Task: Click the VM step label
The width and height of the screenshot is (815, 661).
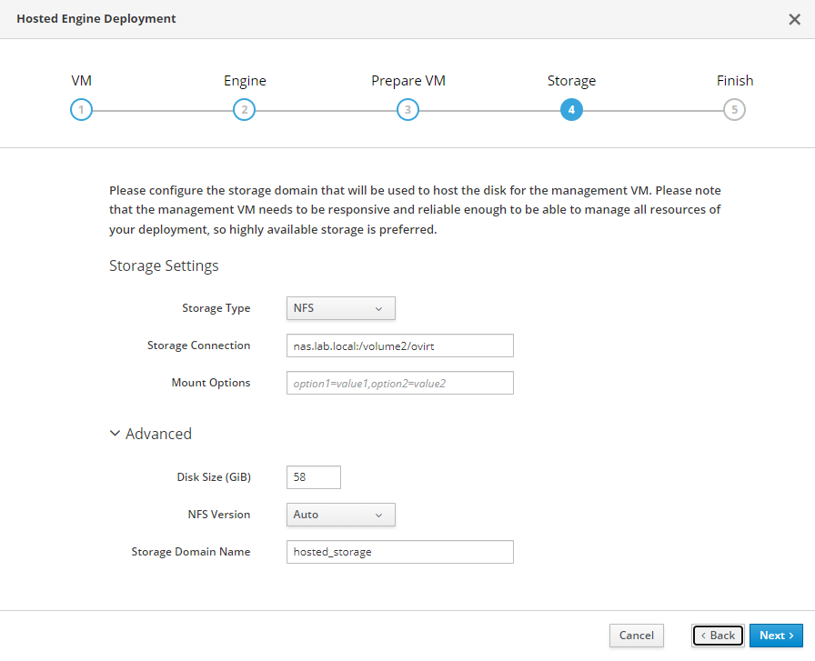Action: click(x=81, y=81)
